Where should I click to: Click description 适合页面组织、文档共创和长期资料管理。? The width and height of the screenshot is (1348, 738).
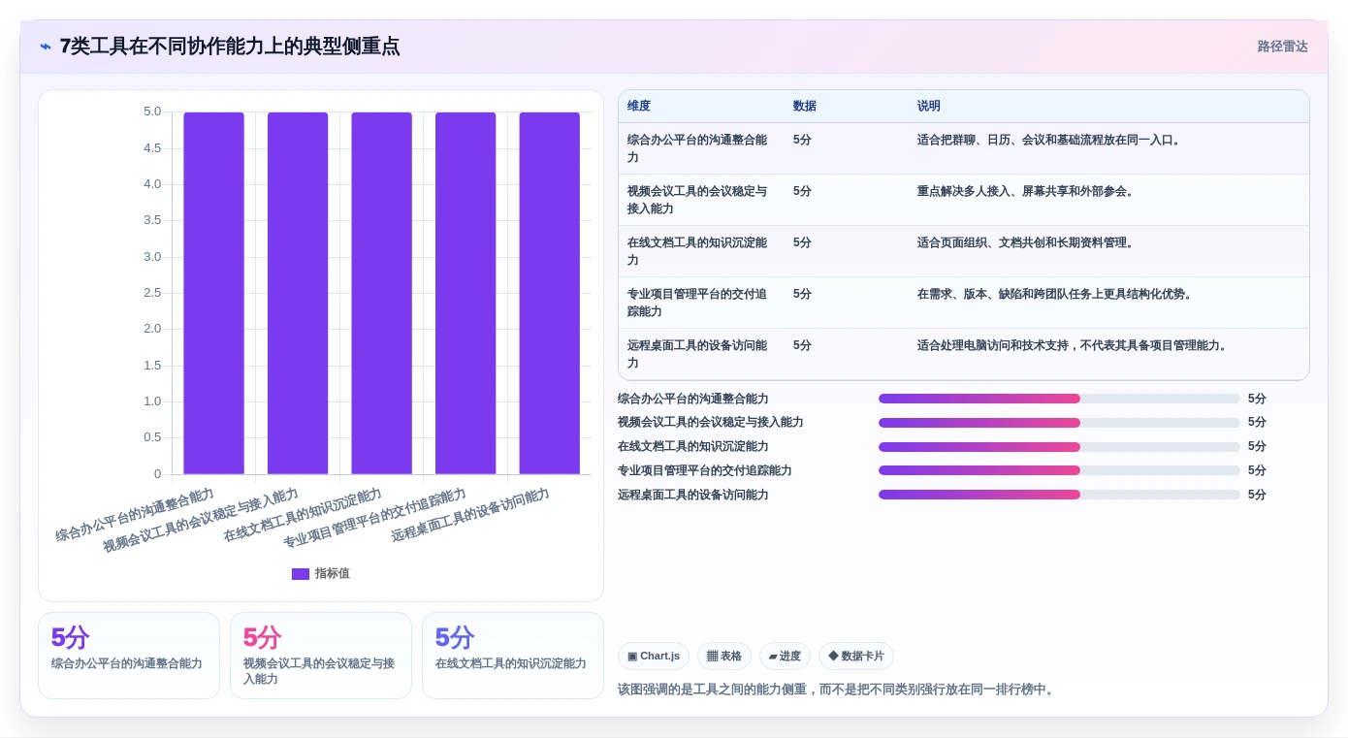(x=1028, y=242)
